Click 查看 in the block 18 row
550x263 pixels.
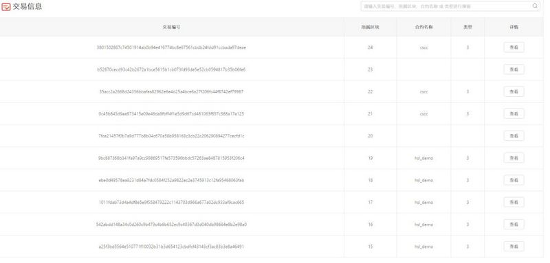[514, 180]
